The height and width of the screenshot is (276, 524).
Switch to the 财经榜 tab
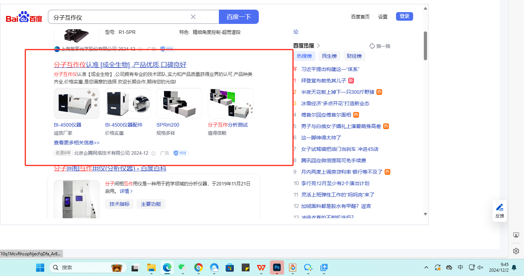(x=354, y=56)
